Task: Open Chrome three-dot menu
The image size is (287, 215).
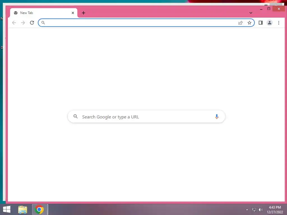Action: pos(279,23)
